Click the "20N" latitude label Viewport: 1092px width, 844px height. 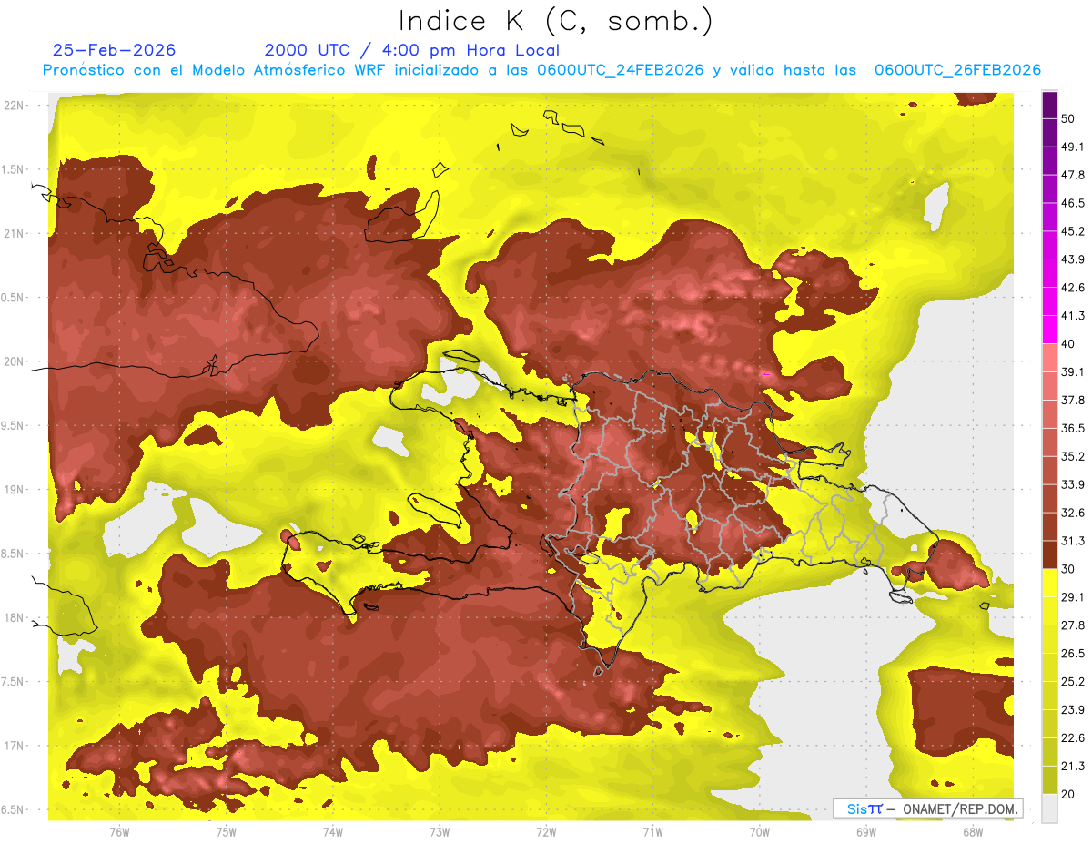tap(15, 361)
